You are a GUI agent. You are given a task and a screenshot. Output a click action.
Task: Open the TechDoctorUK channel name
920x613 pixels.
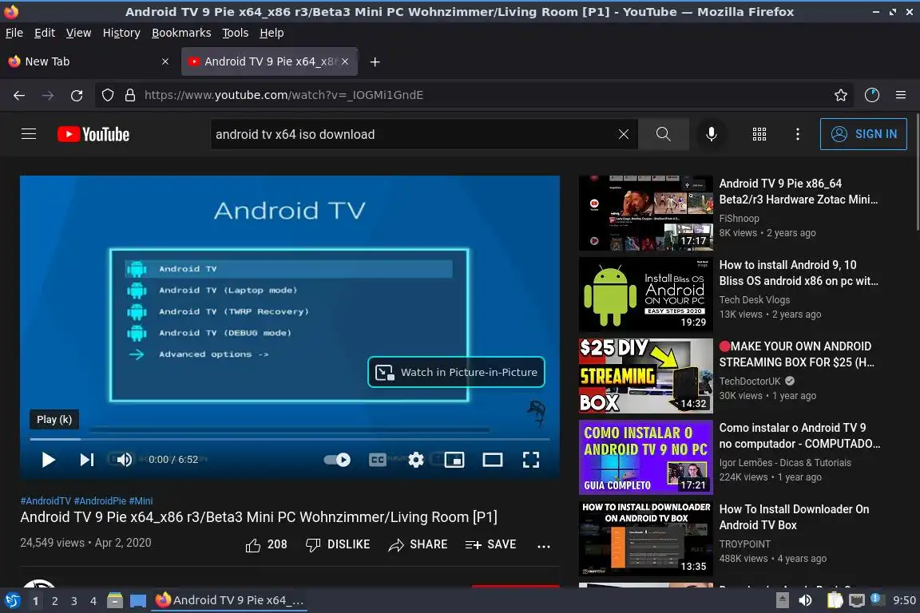[x=750, y=382]
